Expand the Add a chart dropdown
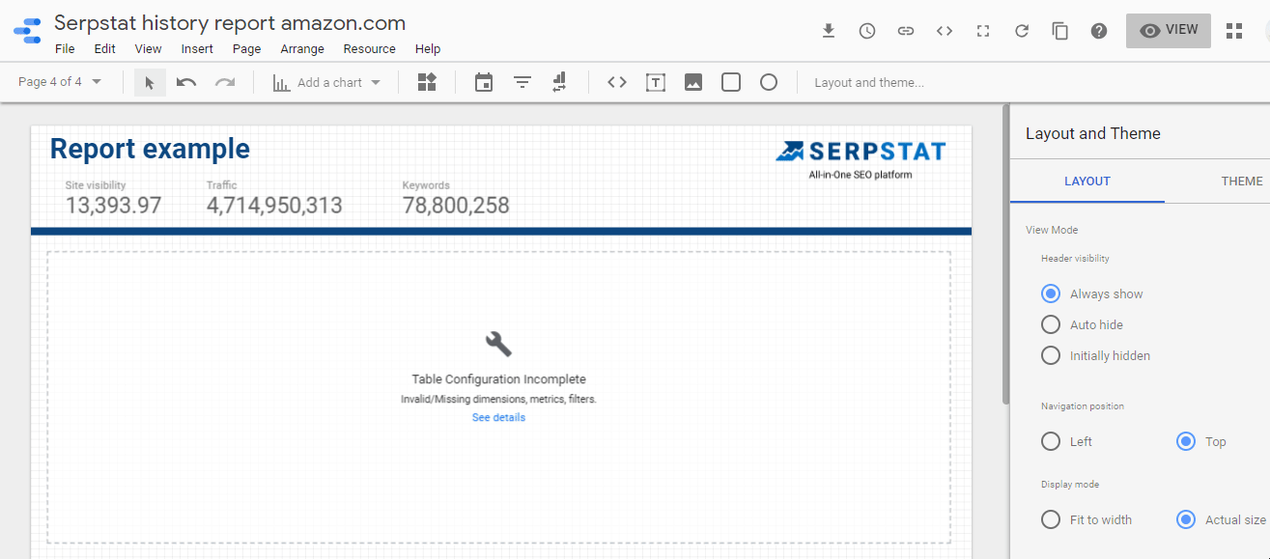 (x=326, y=82)
